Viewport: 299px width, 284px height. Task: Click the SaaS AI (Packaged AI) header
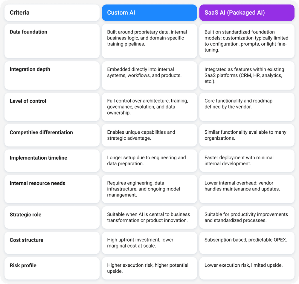pyautogui.click(x=247, y=13)
